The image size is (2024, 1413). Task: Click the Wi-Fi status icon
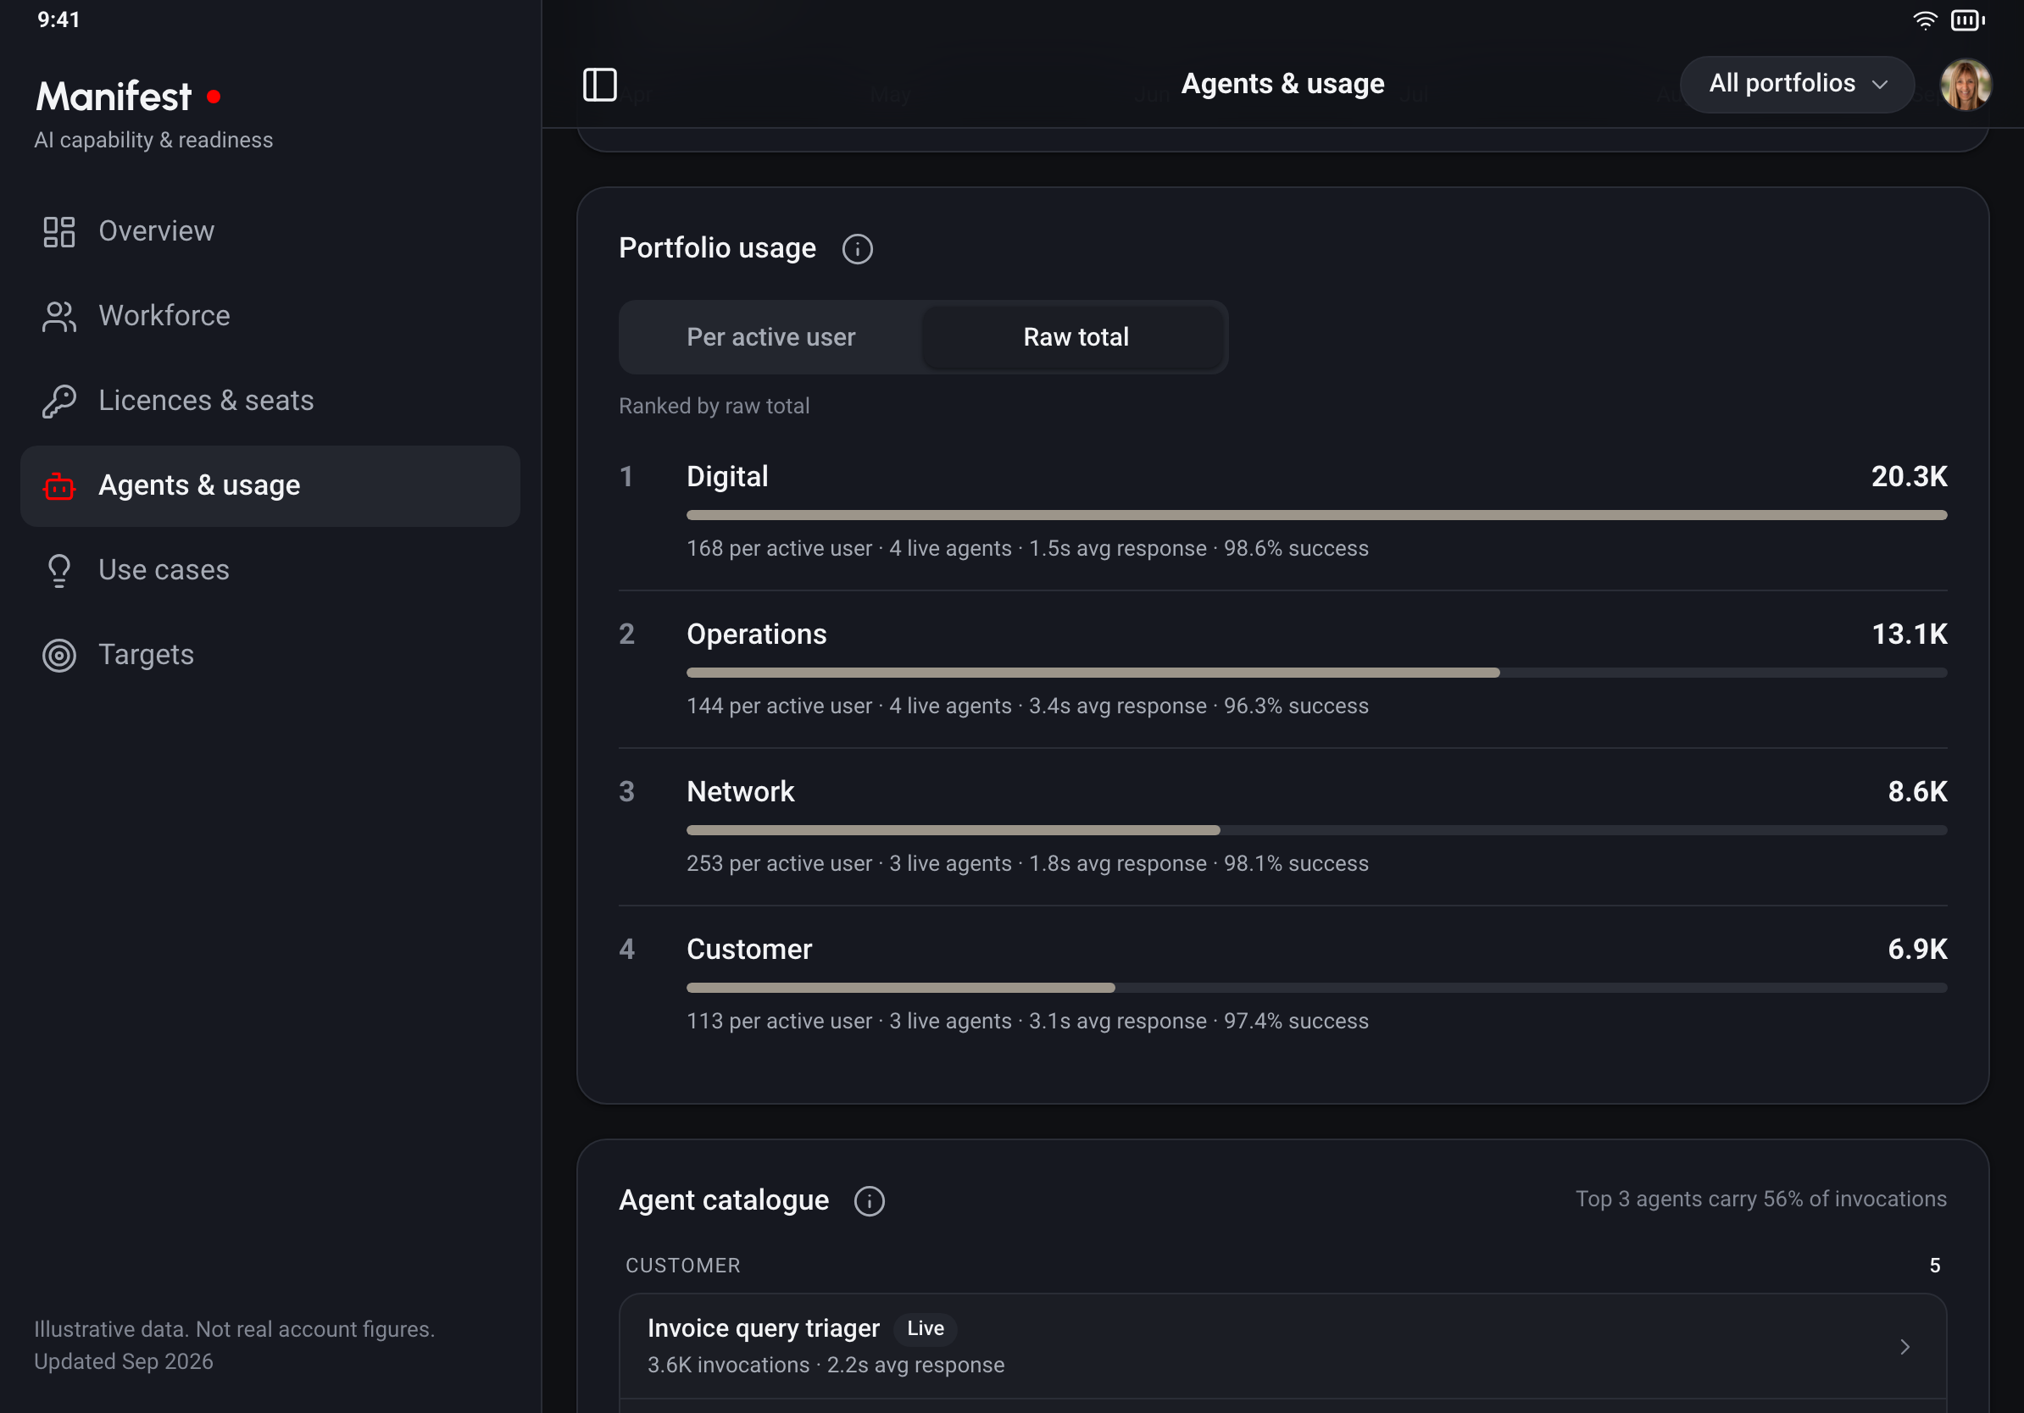[1924, 20]
